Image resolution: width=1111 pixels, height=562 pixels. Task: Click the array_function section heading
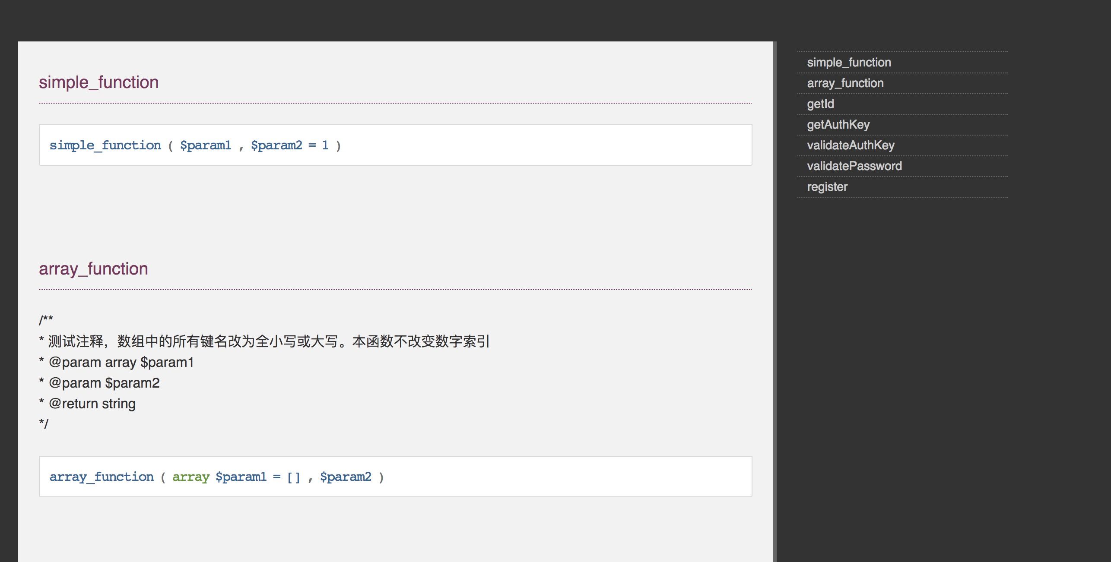(x=93, y=269)
